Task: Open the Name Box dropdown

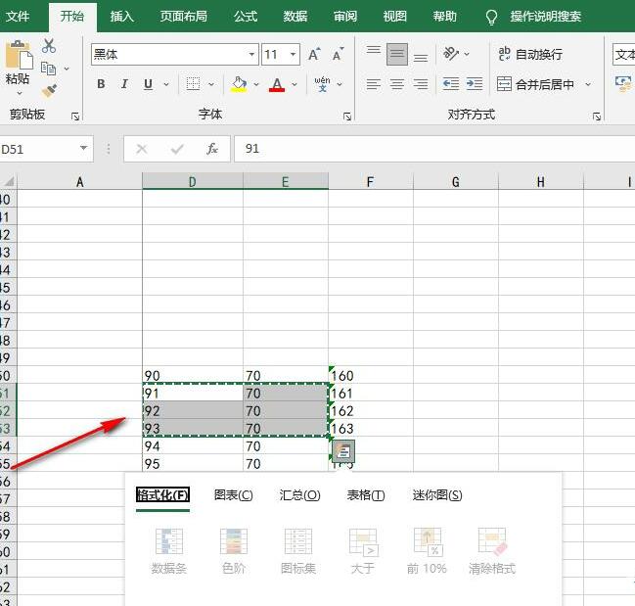Action: (x=83, y=148)
